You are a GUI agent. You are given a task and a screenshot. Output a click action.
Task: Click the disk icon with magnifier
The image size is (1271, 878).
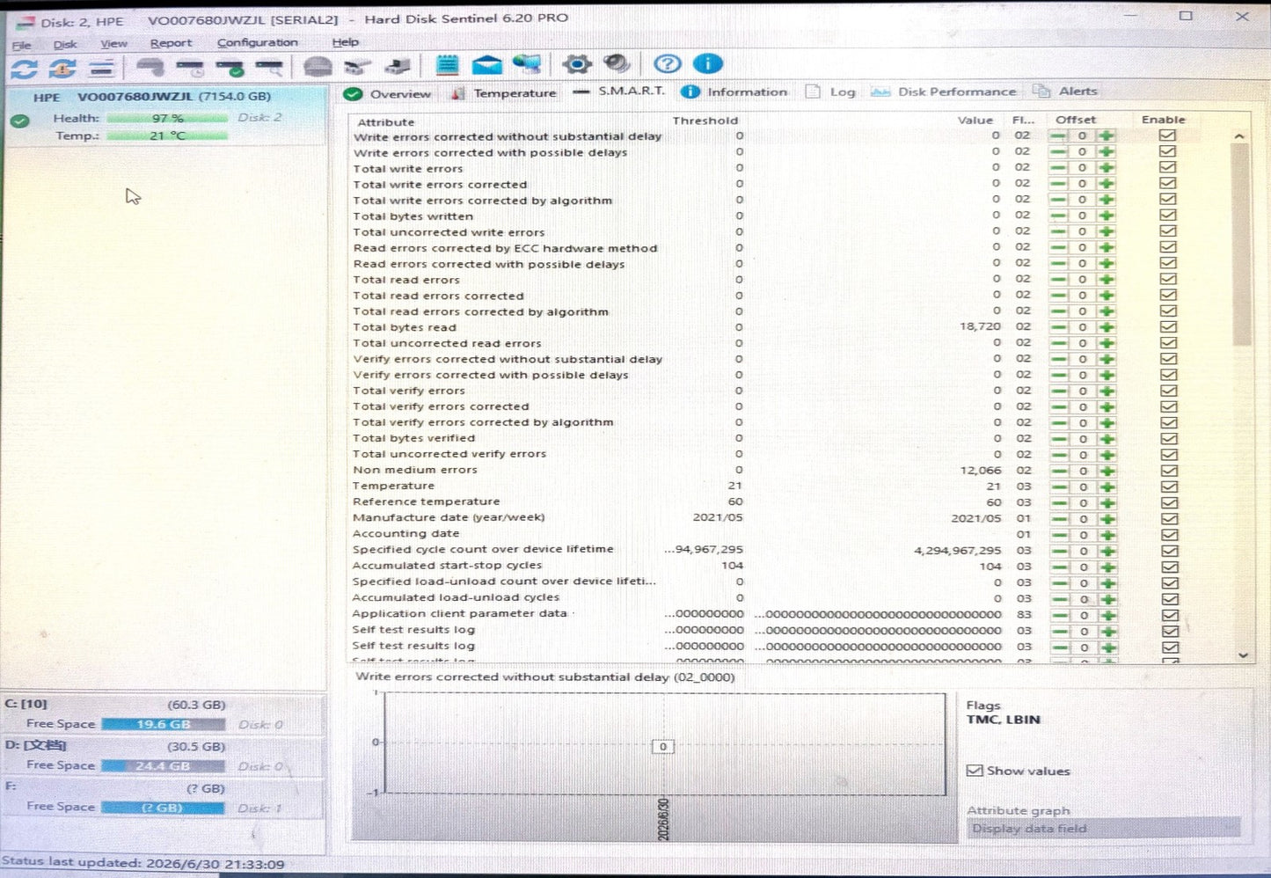[x=270, y=68]
